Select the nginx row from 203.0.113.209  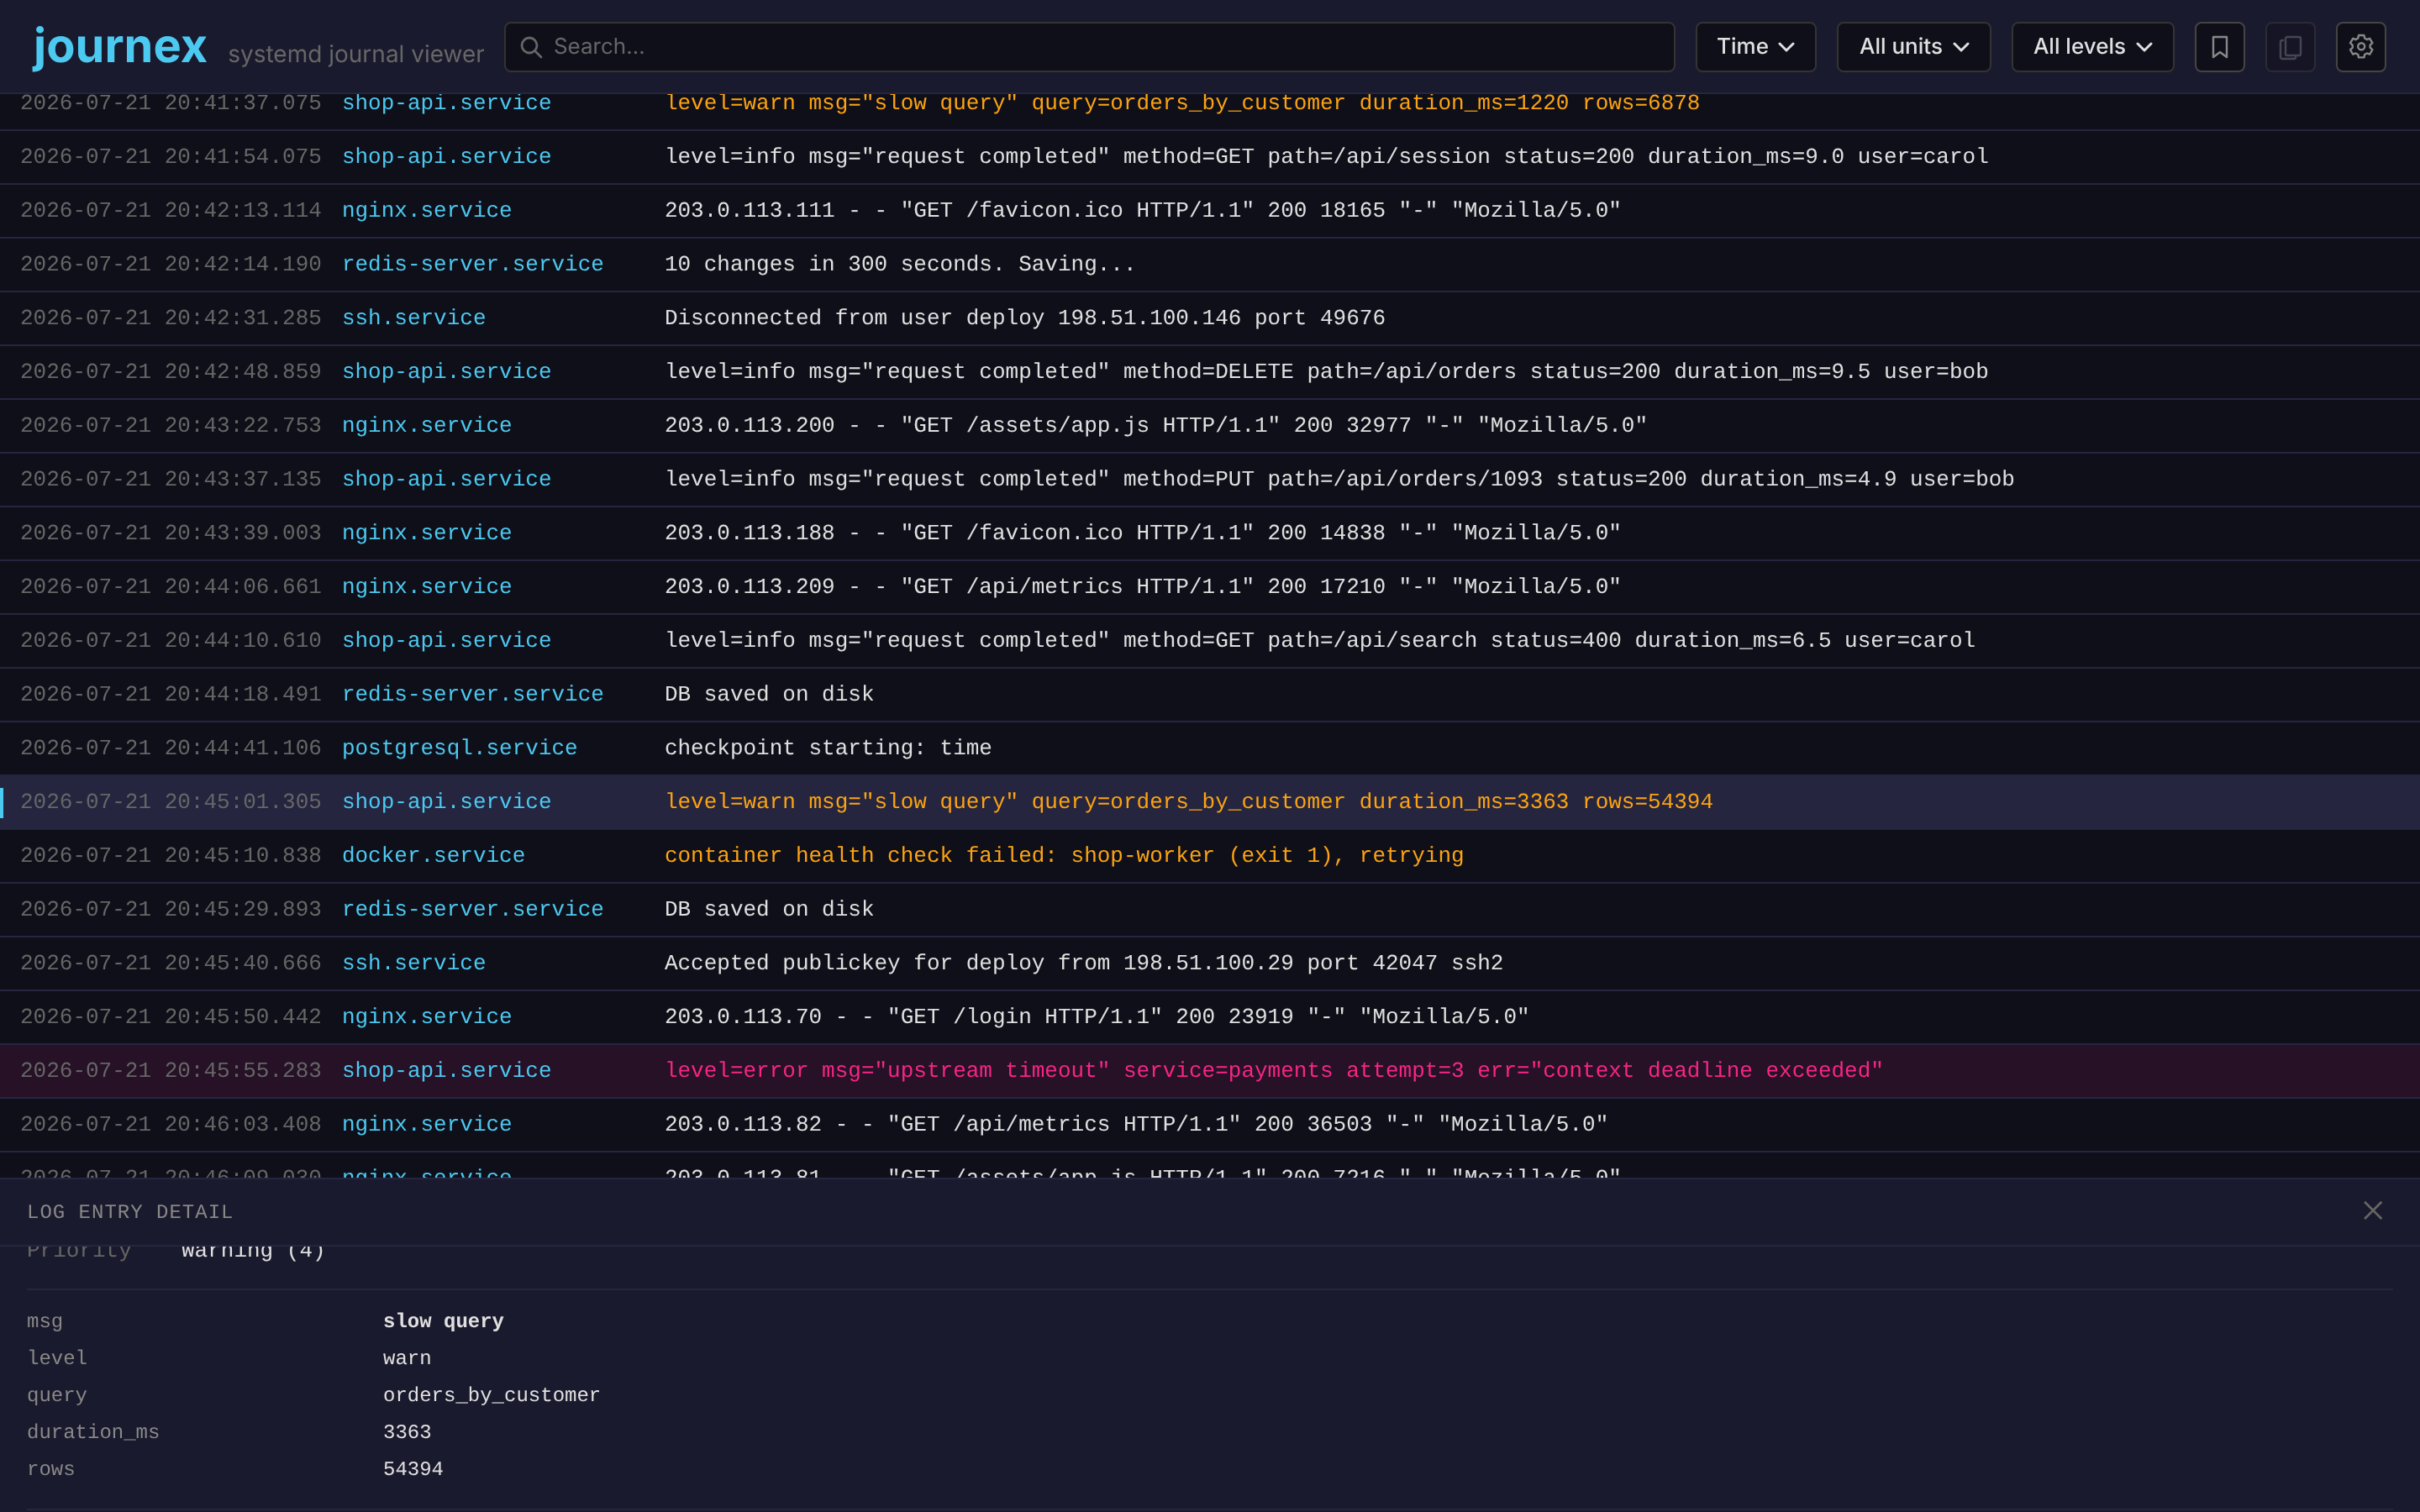point(1210,587)
